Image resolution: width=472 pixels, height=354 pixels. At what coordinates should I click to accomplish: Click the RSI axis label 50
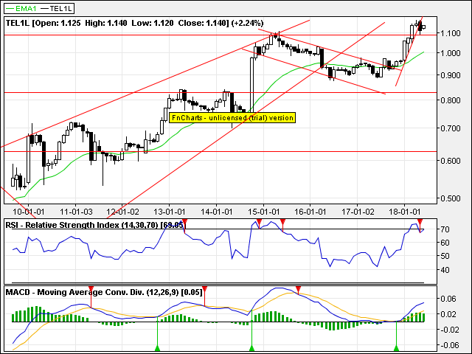(445, 256)
